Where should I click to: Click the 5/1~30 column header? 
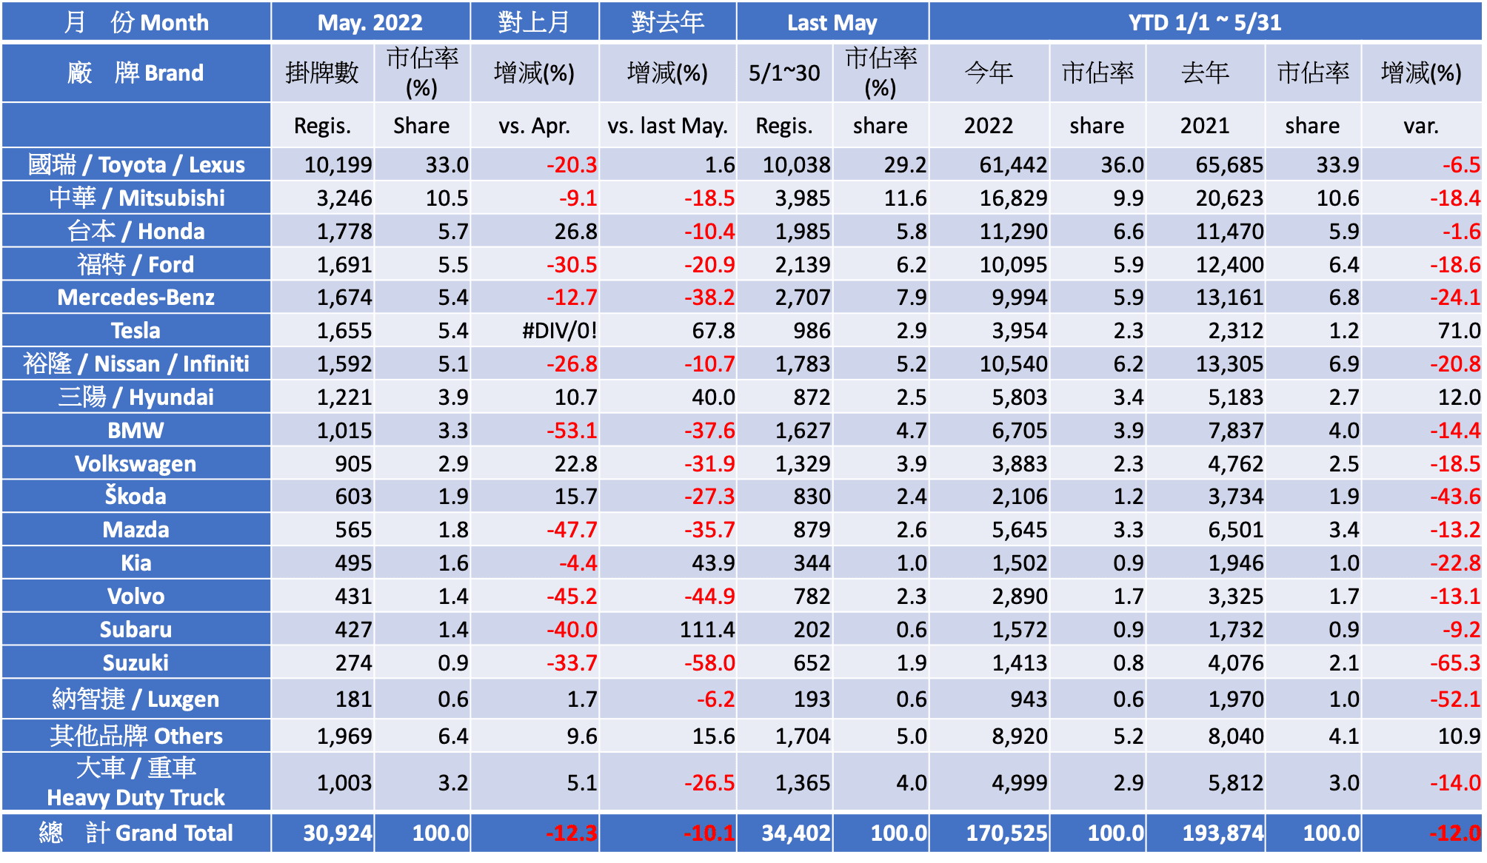tap(785, 73)
